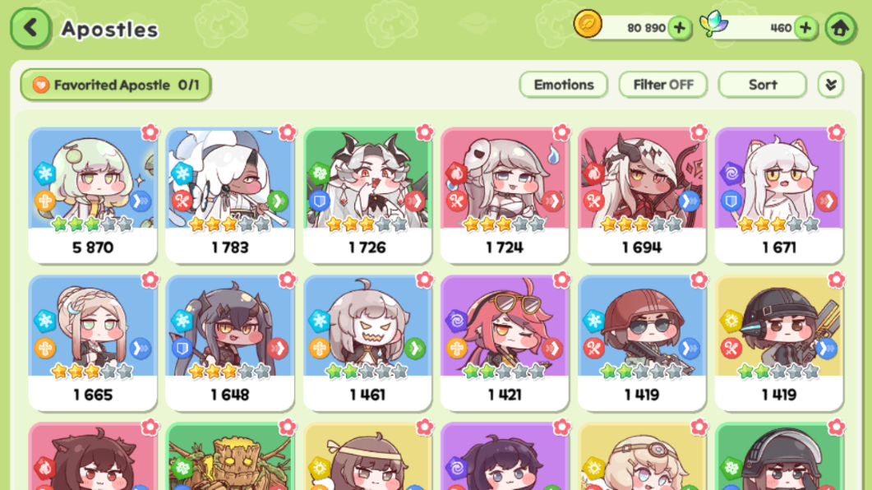Open the Emotions view
This screenshot has height=490, width=872.
tap(563, 85)
